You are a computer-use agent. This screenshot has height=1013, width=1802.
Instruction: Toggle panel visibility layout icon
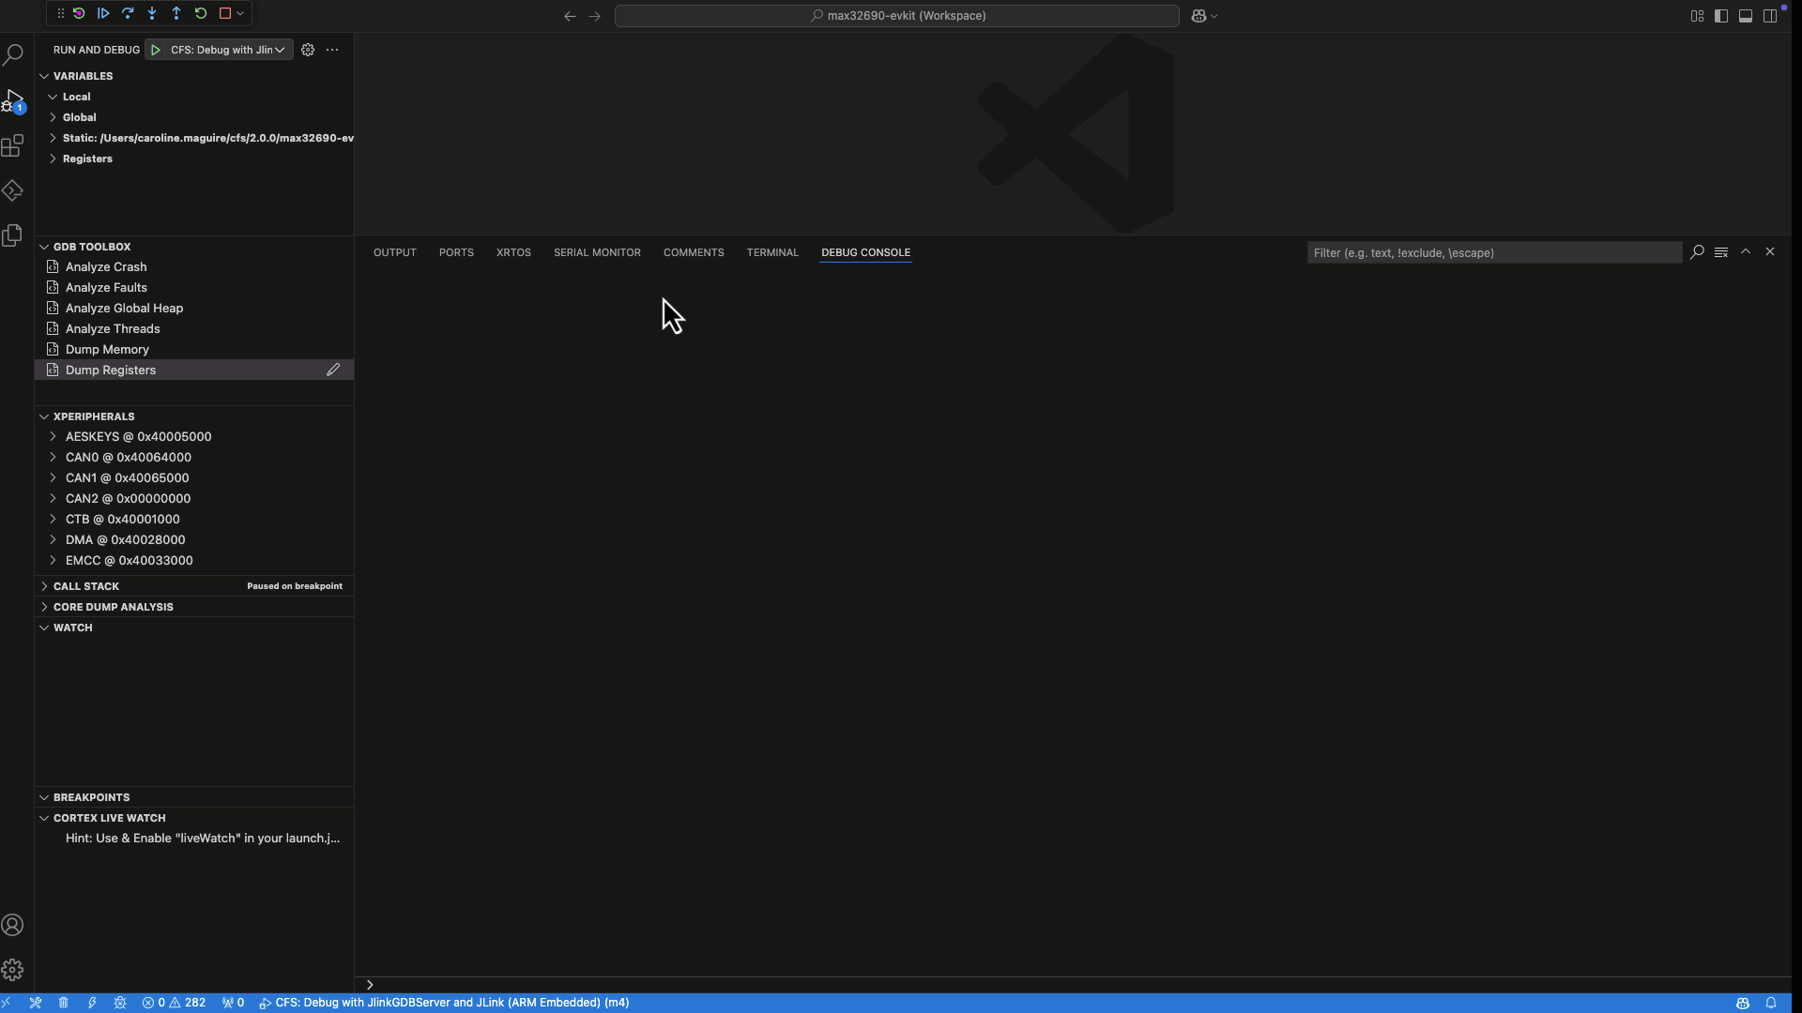pos(1746,16)
